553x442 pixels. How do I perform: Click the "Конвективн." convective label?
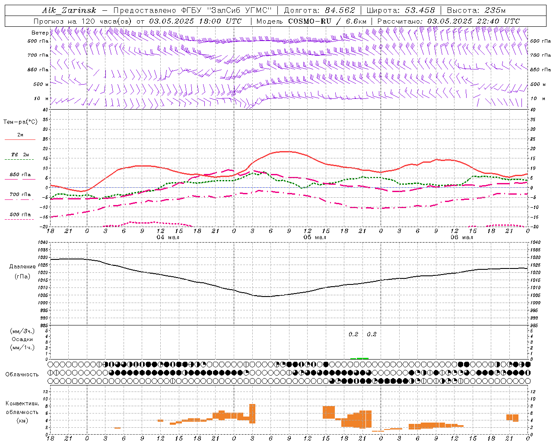point(22,404)
